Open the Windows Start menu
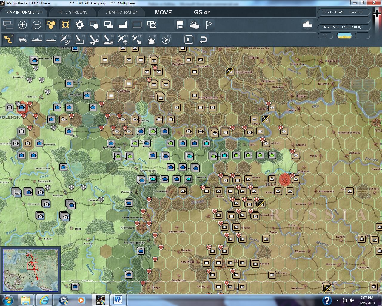Screen dimensions: 382x306 (7, 299)
